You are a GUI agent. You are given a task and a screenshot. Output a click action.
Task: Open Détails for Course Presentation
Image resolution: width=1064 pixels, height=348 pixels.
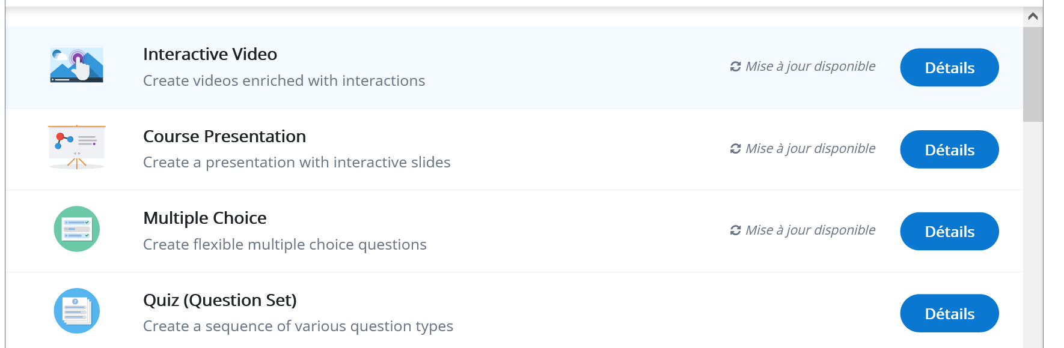pyautogui.click(x=949, y=149)
